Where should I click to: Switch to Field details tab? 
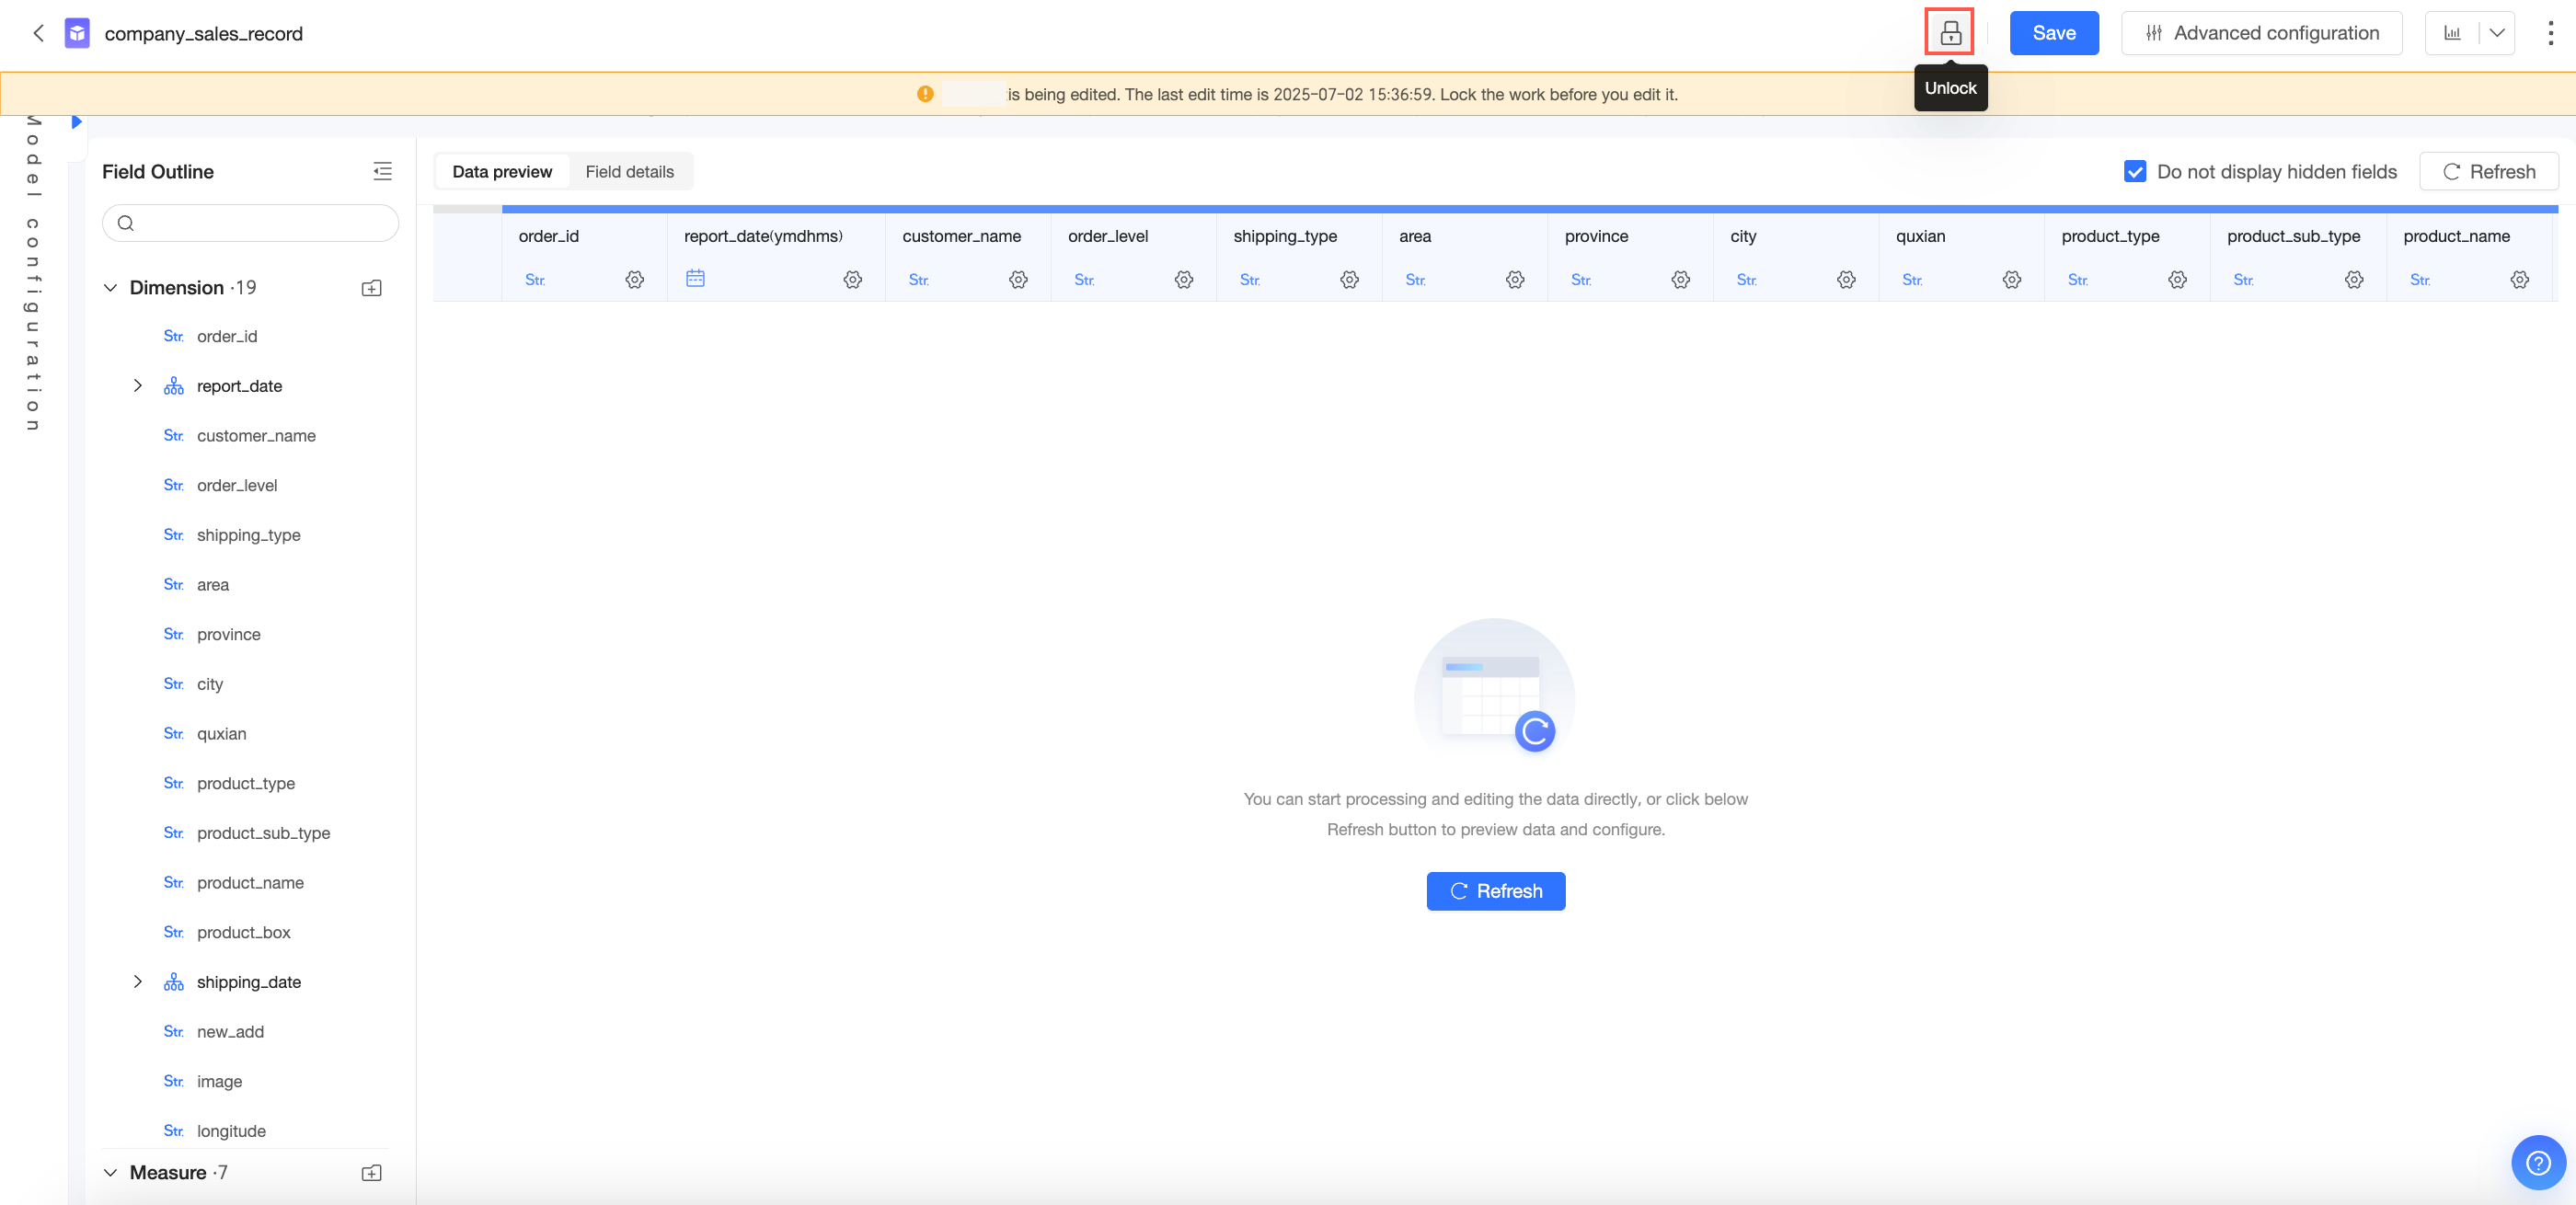pyautogui.click(x=630, y=172)
